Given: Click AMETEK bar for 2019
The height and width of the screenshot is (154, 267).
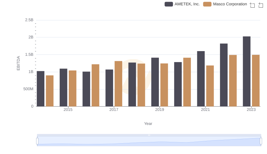Looking at the screenshot, I should pyautogui.click(x=155, y=82).
